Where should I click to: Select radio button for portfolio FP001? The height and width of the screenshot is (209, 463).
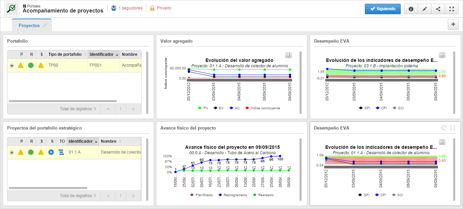[12, 65]
